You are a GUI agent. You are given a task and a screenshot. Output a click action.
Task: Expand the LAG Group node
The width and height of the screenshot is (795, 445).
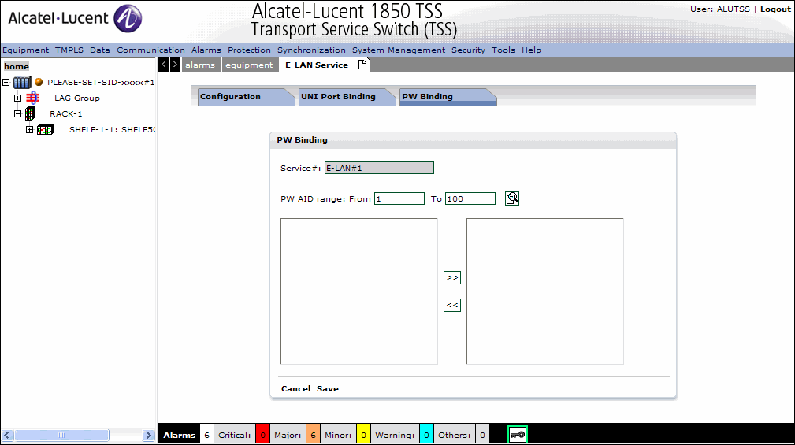18,98
